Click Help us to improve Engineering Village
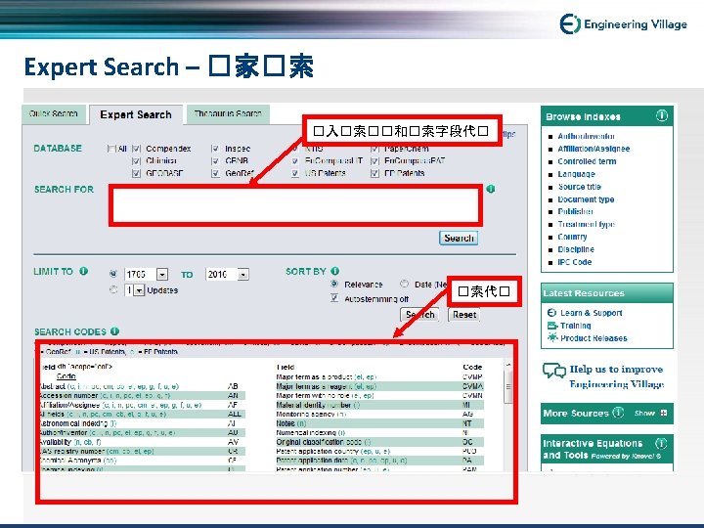The height and width of the screenshot is (528, 704). [x=616, y=376]
